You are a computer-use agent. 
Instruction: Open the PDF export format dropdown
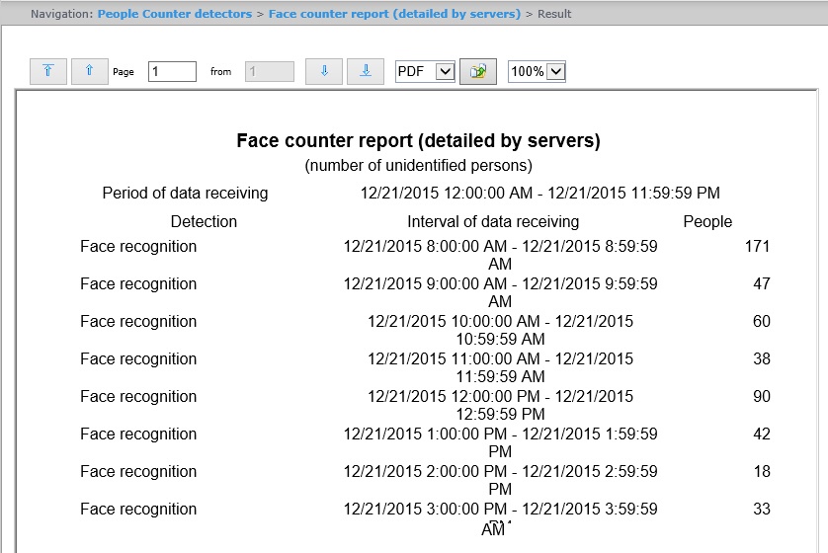click(425, 71)
